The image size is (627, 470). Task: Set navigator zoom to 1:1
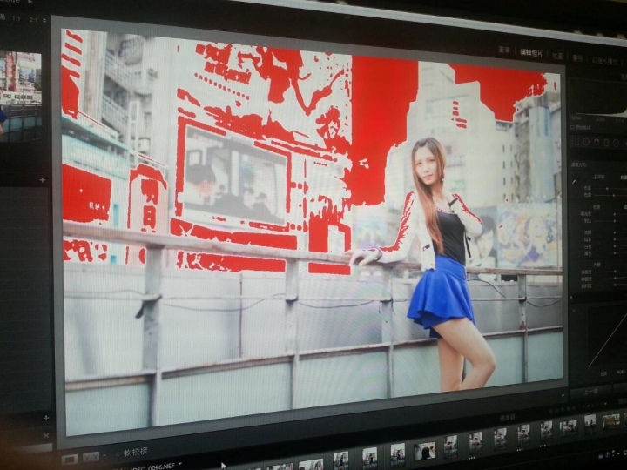click(16, 19)
